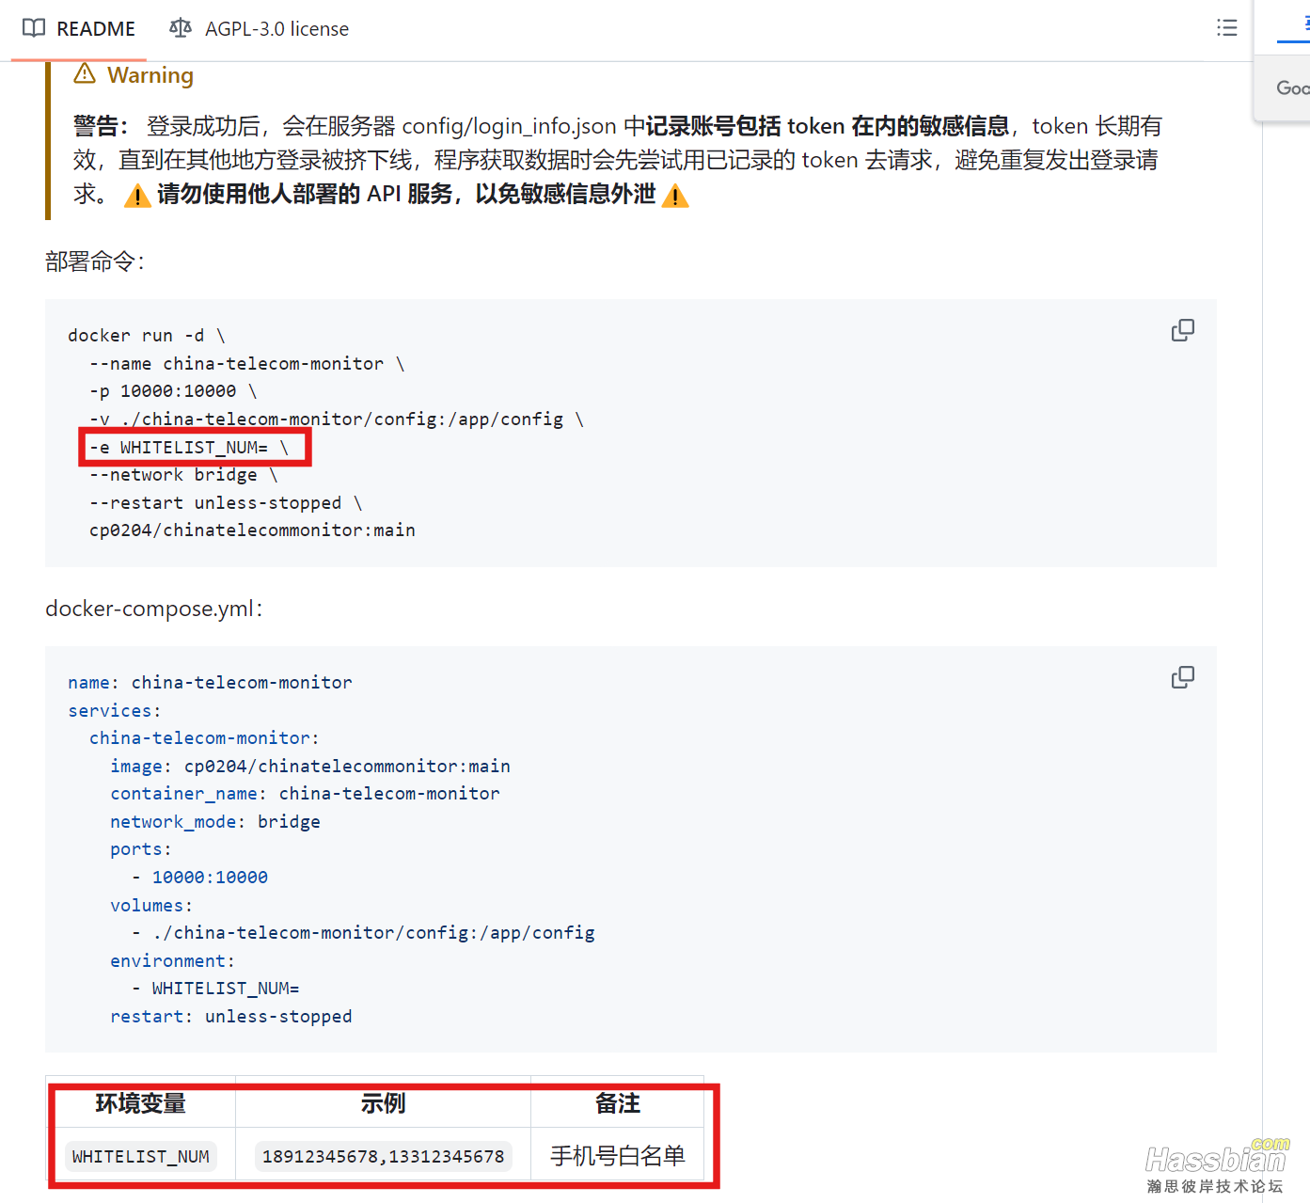The width and height of the screenshot is (1310, 1203).
Task: Click the '--name china-telecom-monitor' line
Action: click(246, 363)
